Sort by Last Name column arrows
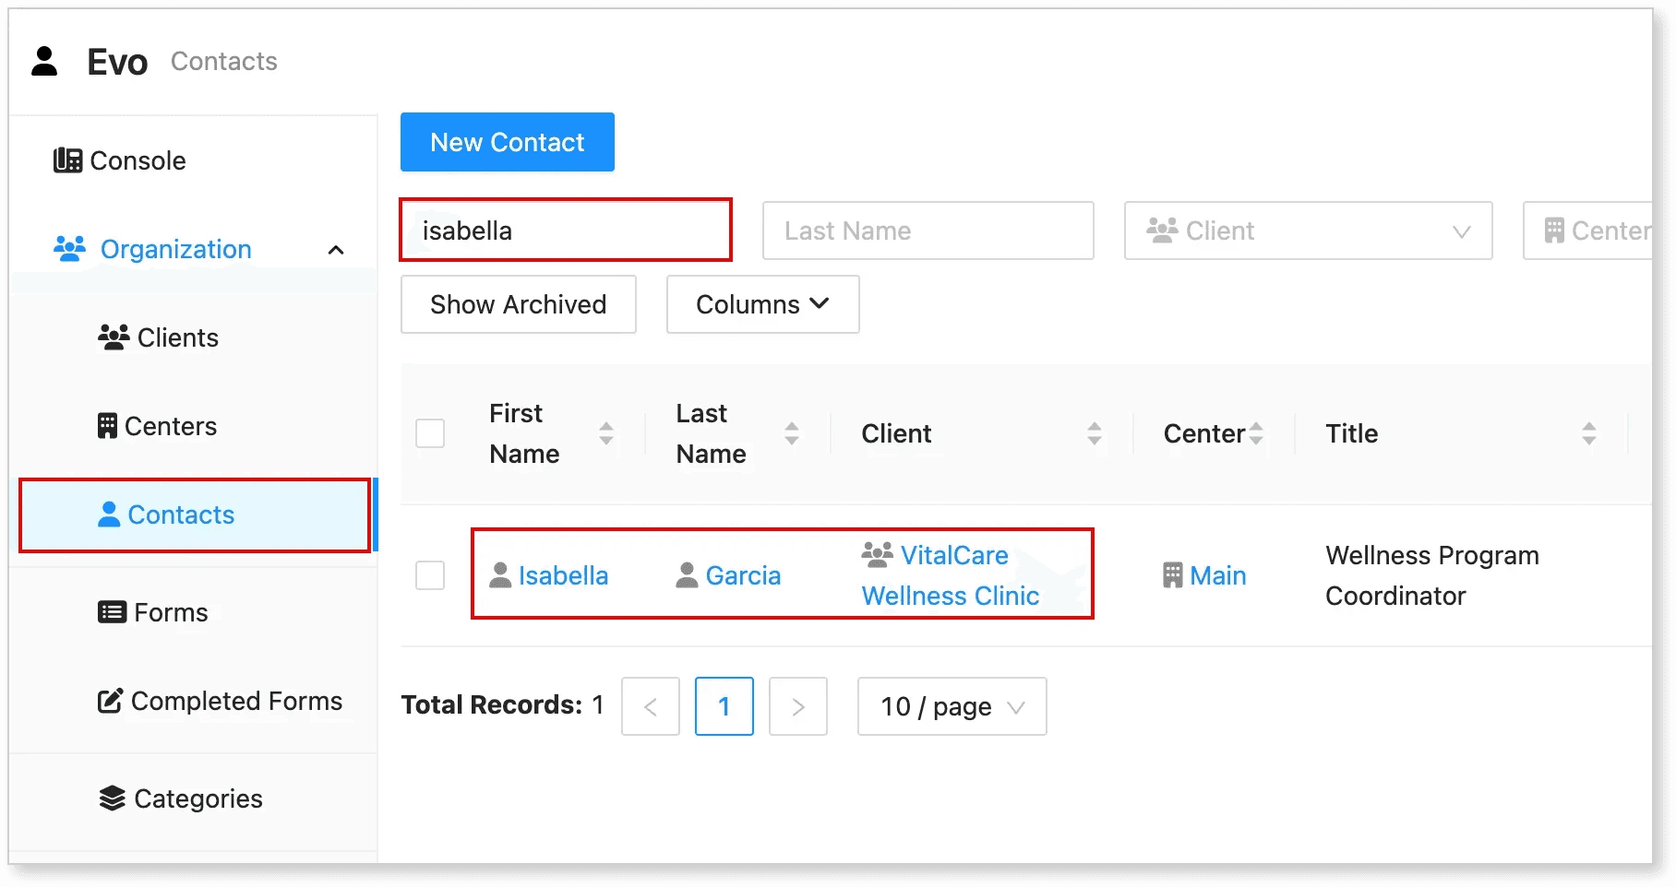Image resolution: width=1676 pixels, height=887 pixels. 792,433
